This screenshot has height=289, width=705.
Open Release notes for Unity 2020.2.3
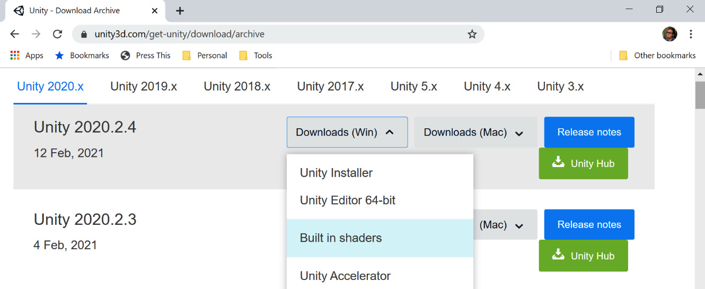[x=589, y=225]
